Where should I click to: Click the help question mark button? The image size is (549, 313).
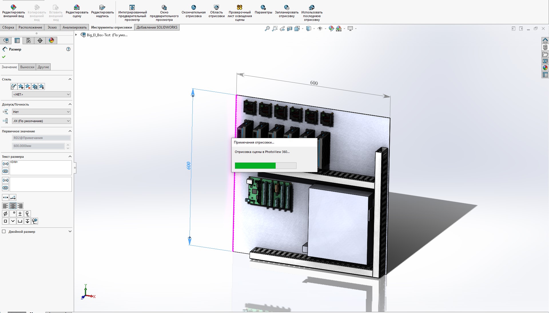pos(68,49)
